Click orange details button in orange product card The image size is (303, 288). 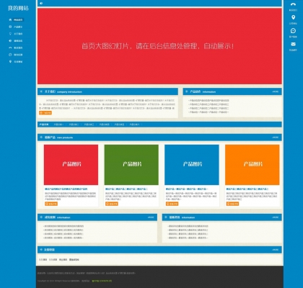coord(232,204)
